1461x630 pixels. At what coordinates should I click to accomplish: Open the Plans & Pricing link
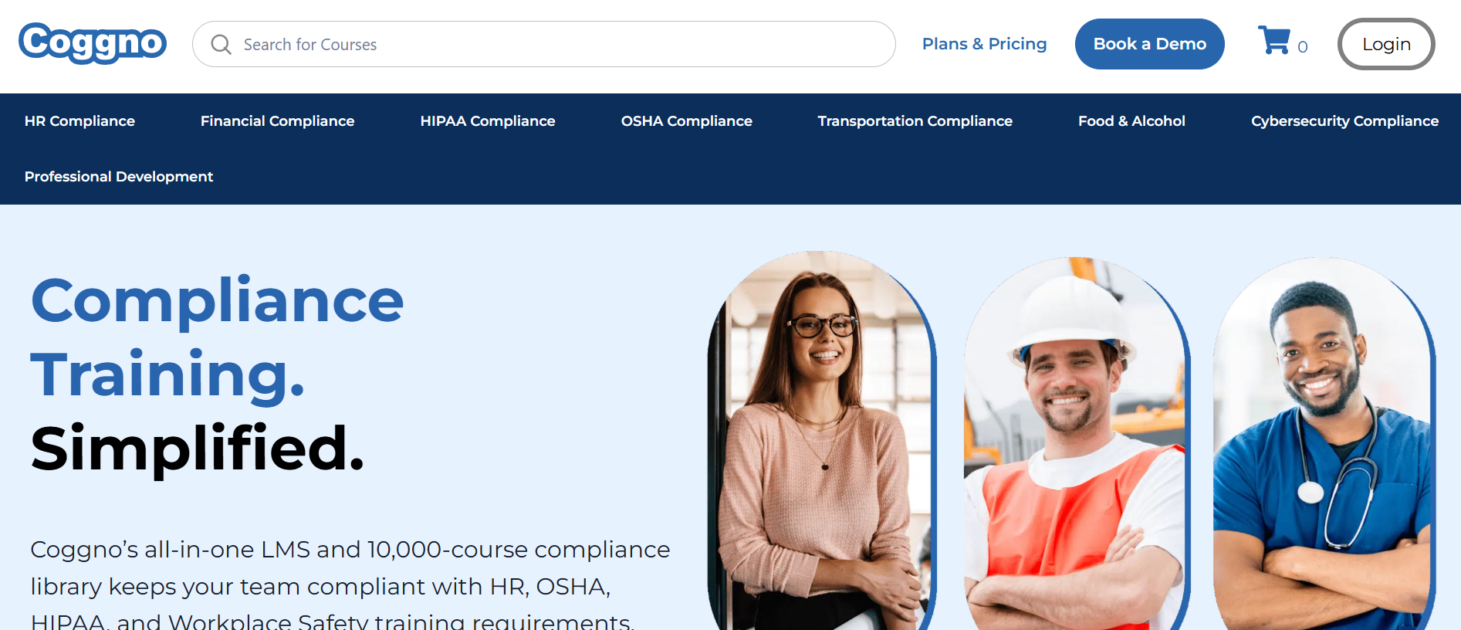coord(984,44)
